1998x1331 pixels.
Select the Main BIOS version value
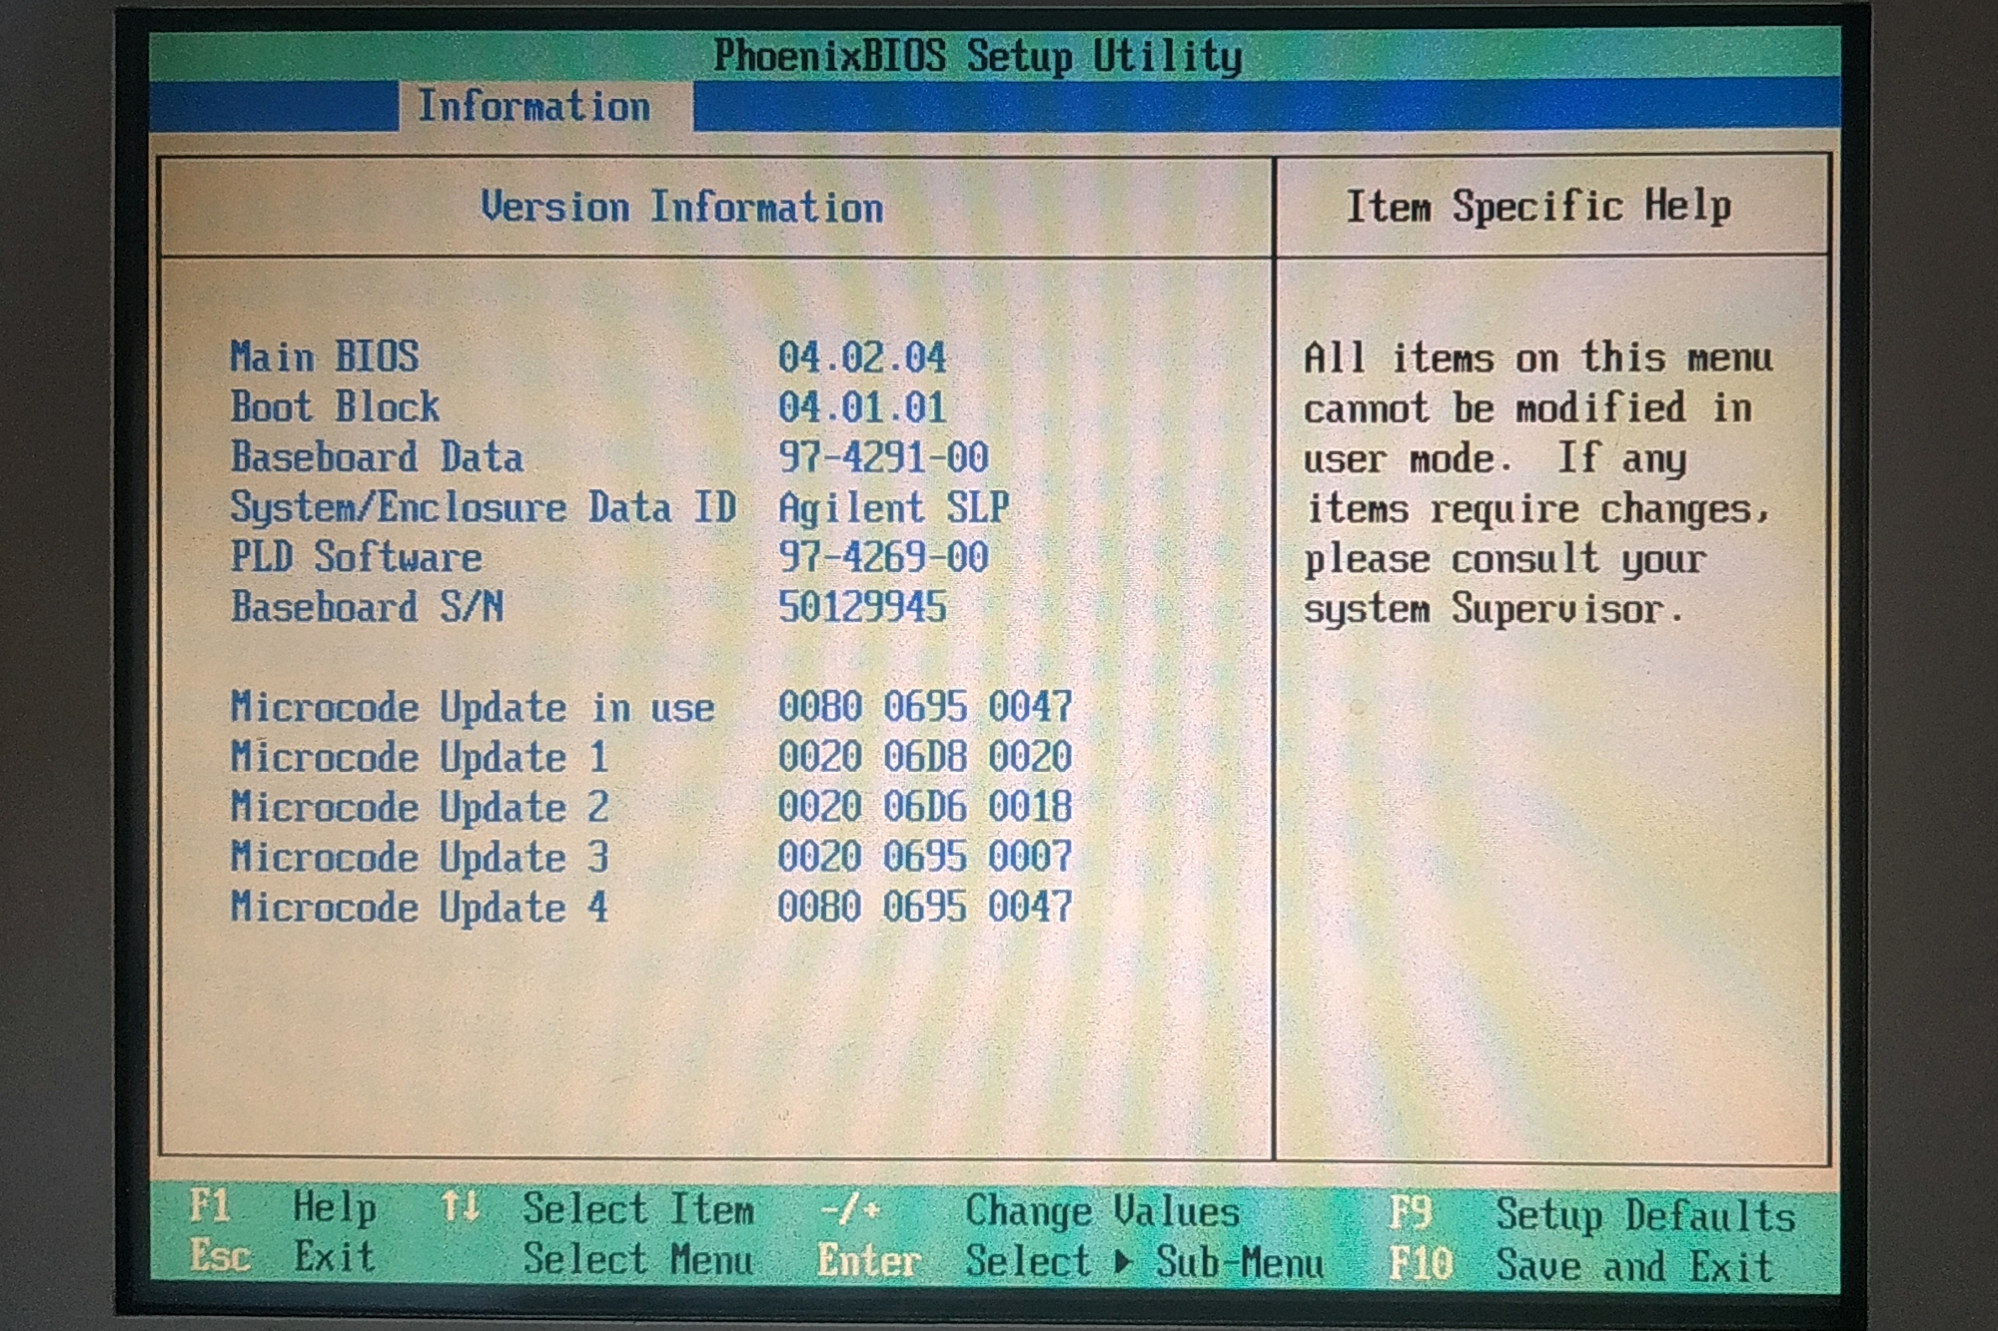point(861,357)
